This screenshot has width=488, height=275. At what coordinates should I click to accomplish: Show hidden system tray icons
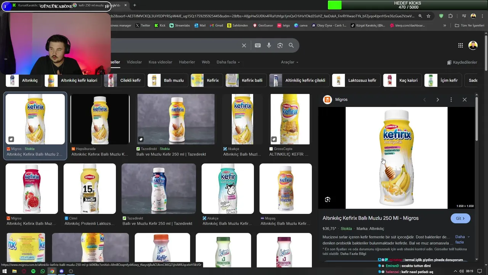point(455,271)
